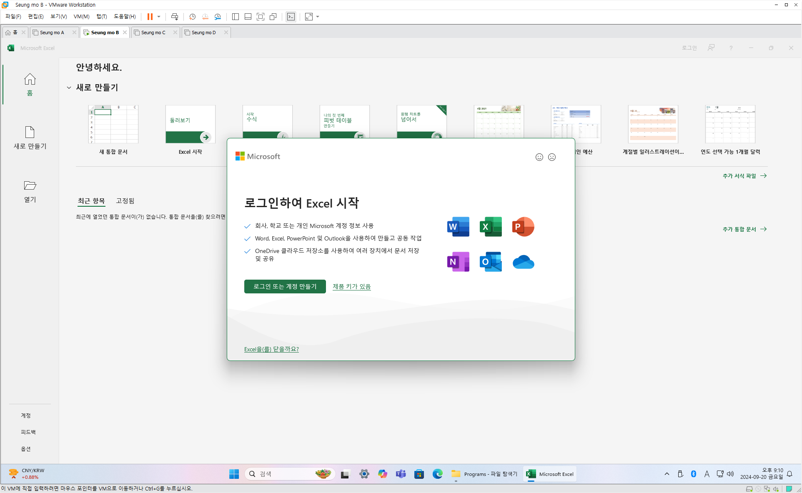Collapse the 새로 만들기 section chevron
802x493 pixels.
tap(69, 88)
